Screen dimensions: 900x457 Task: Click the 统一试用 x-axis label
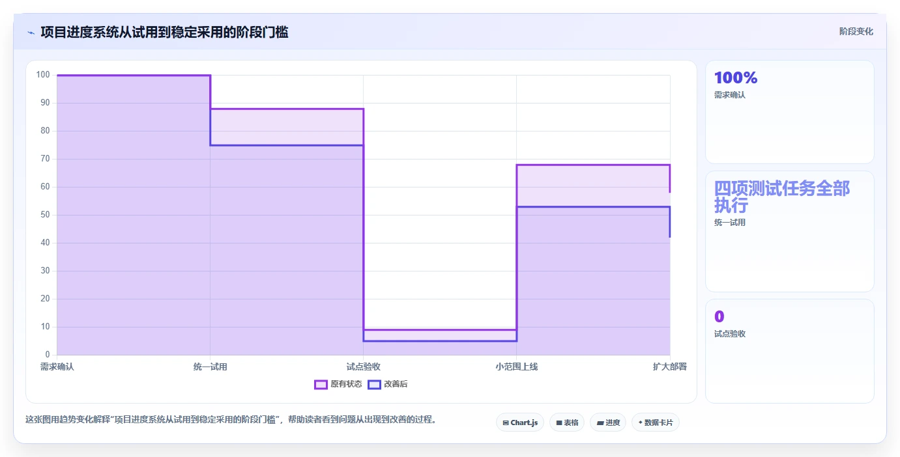(x=210, y=367)
